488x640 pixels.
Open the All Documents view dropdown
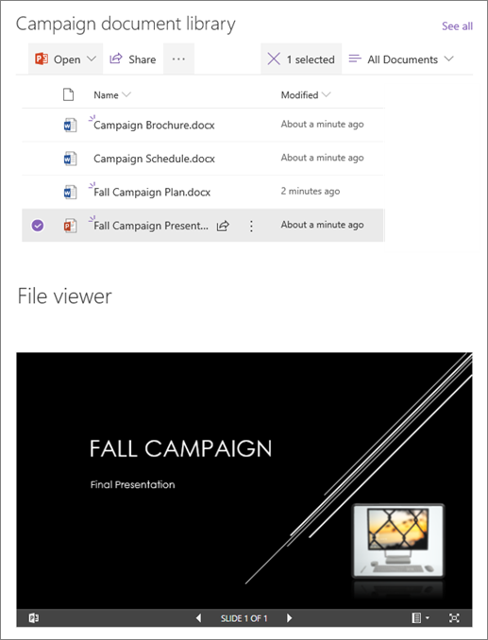coord(400,59)
